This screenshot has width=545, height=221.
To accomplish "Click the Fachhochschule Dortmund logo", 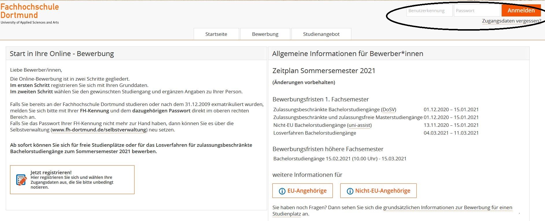I will coord(29,13).
